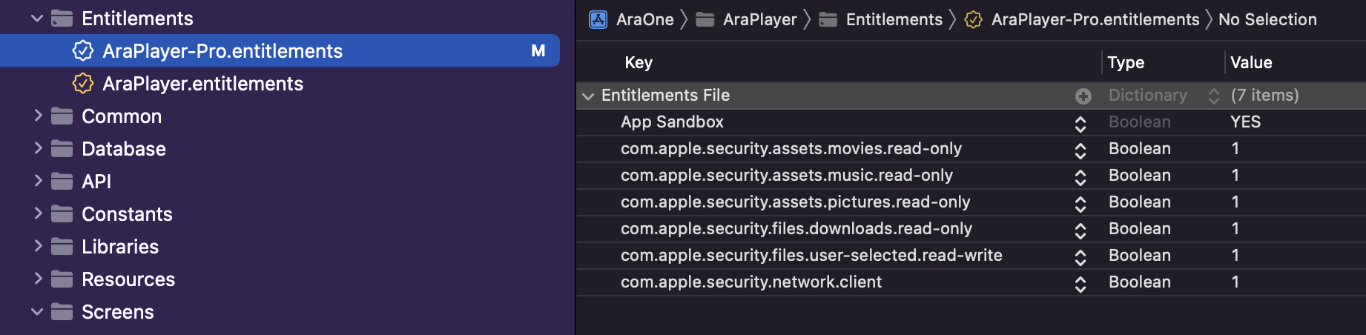This screenshot has width=1366, height=335.
Task: Collapse the Entitlements File dictionary row
Action: pyautogui.click(x=589, y=96)
